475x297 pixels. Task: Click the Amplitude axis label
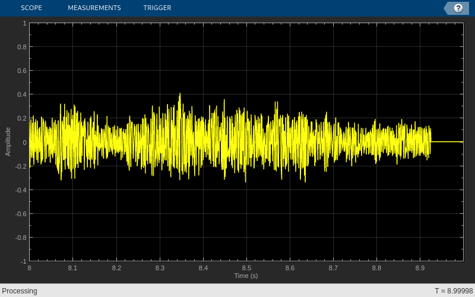(x=8, y=142)
